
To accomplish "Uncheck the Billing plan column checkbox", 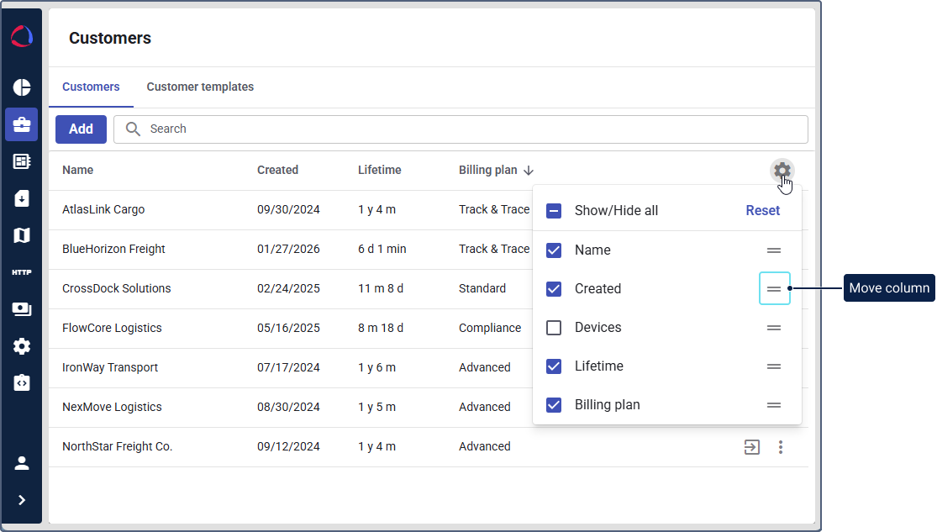I will tap(554, 405).
